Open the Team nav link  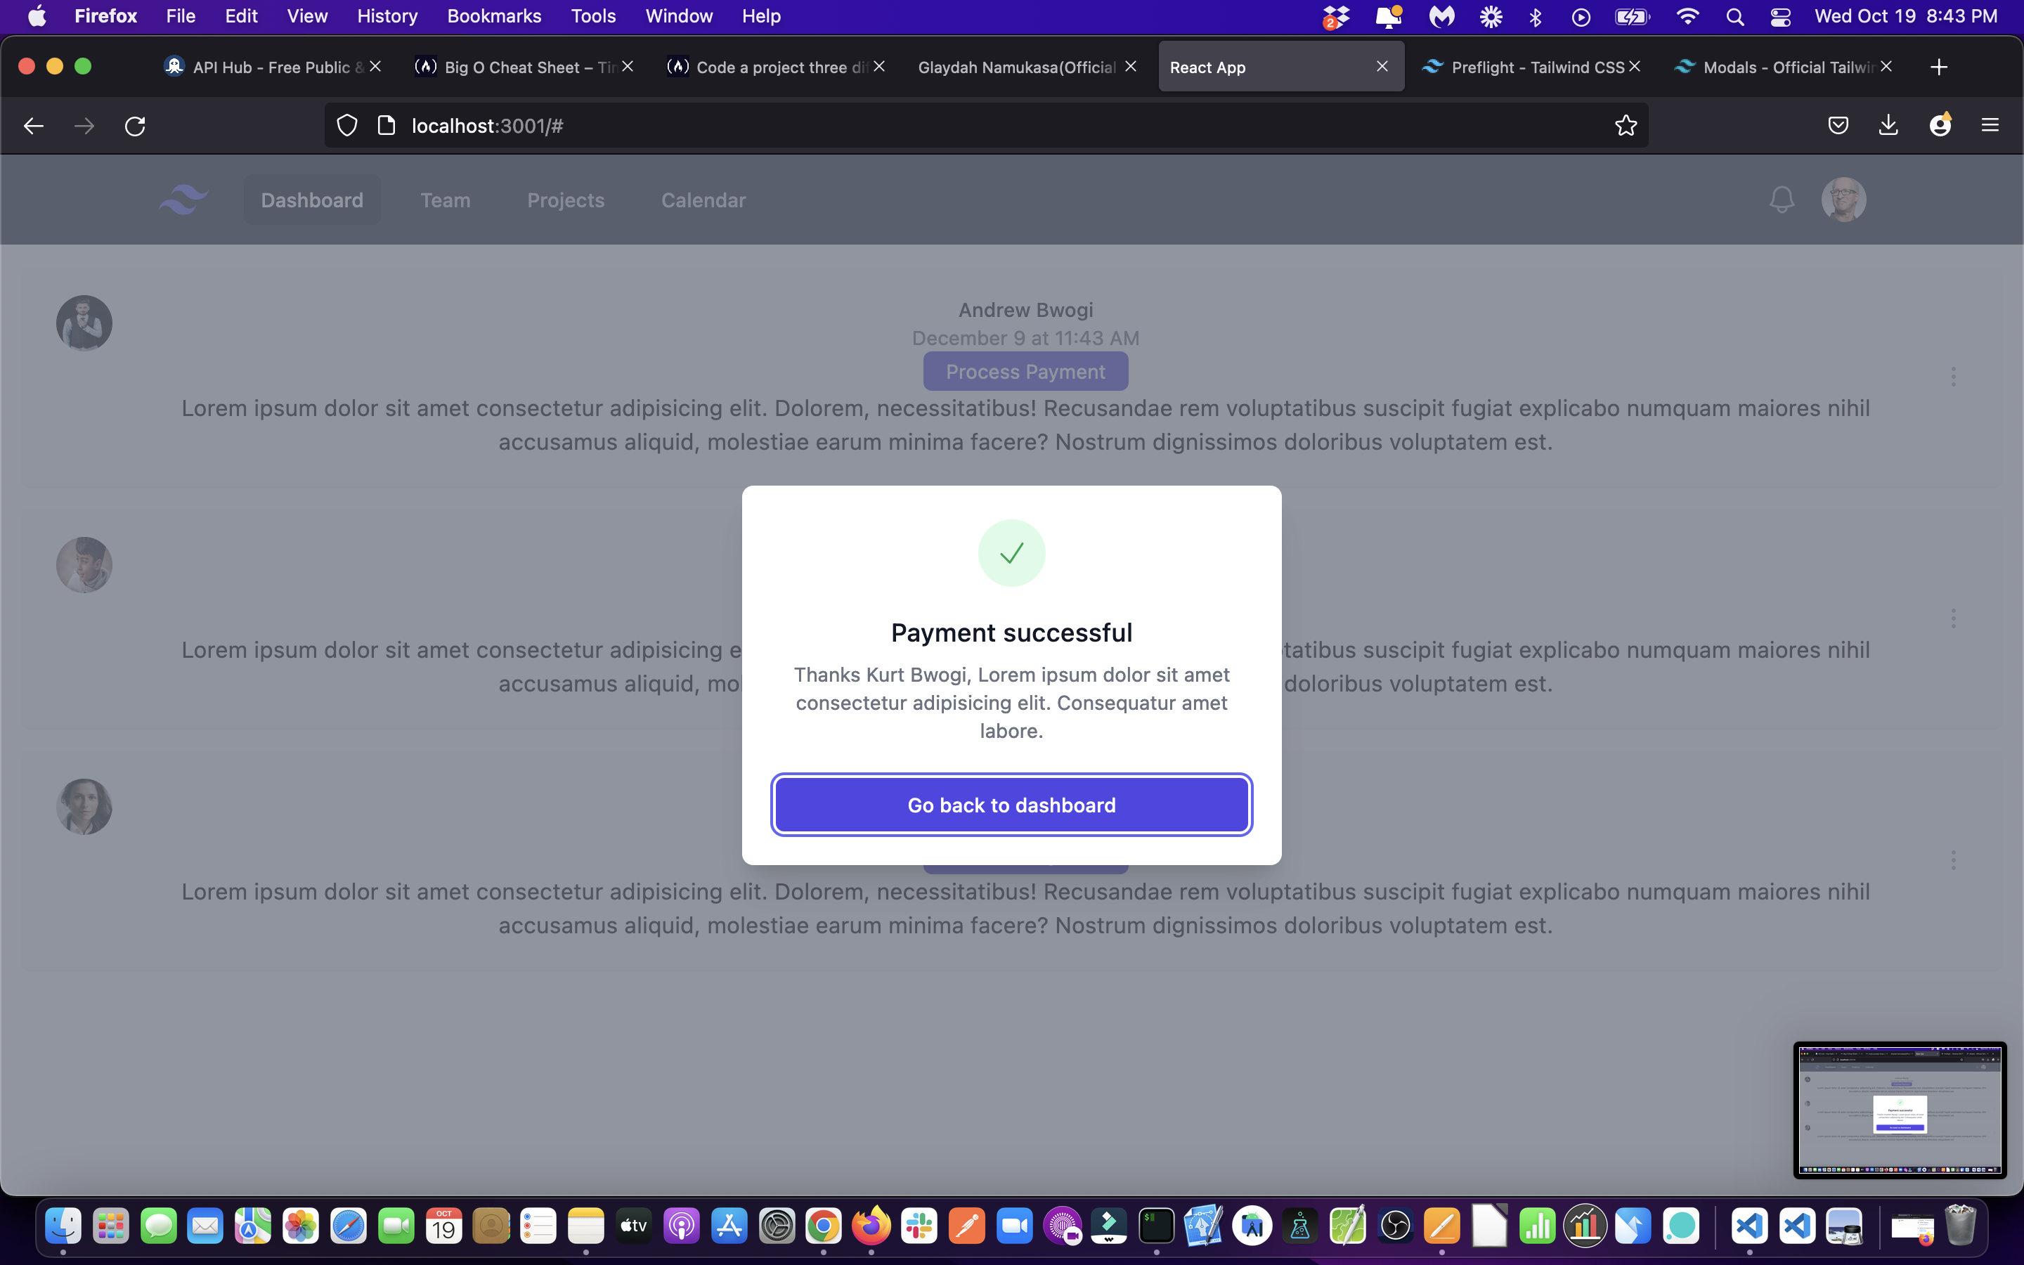445,200
